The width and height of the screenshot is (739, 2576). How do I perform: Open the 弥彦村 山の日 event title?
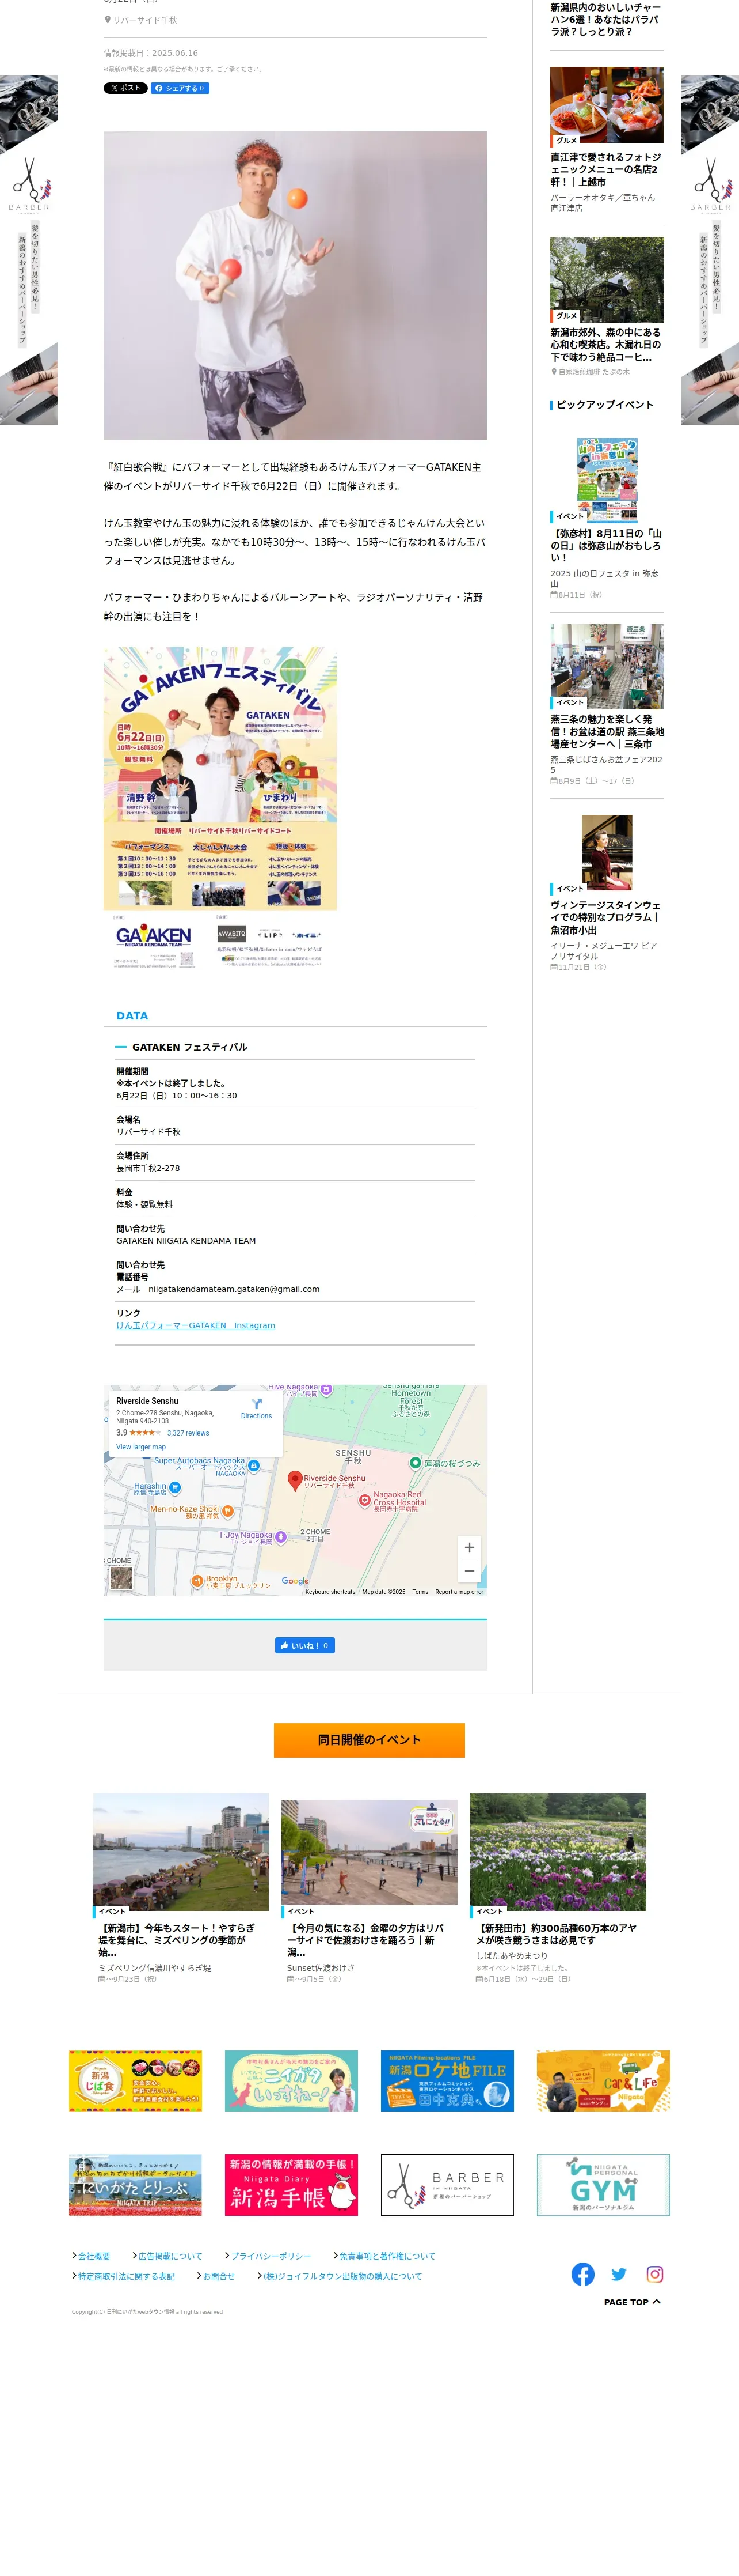(x=606, y=546)
